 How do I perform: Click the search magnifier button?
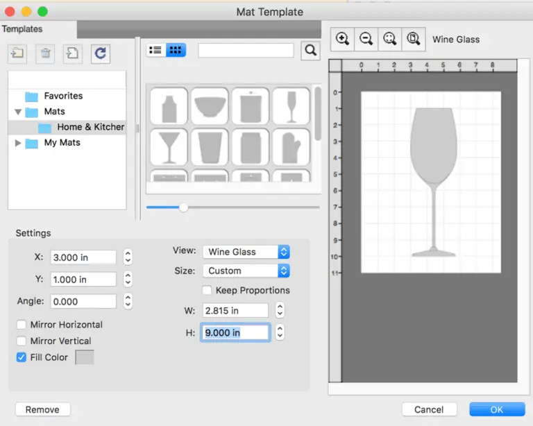(x=311, y=50)
